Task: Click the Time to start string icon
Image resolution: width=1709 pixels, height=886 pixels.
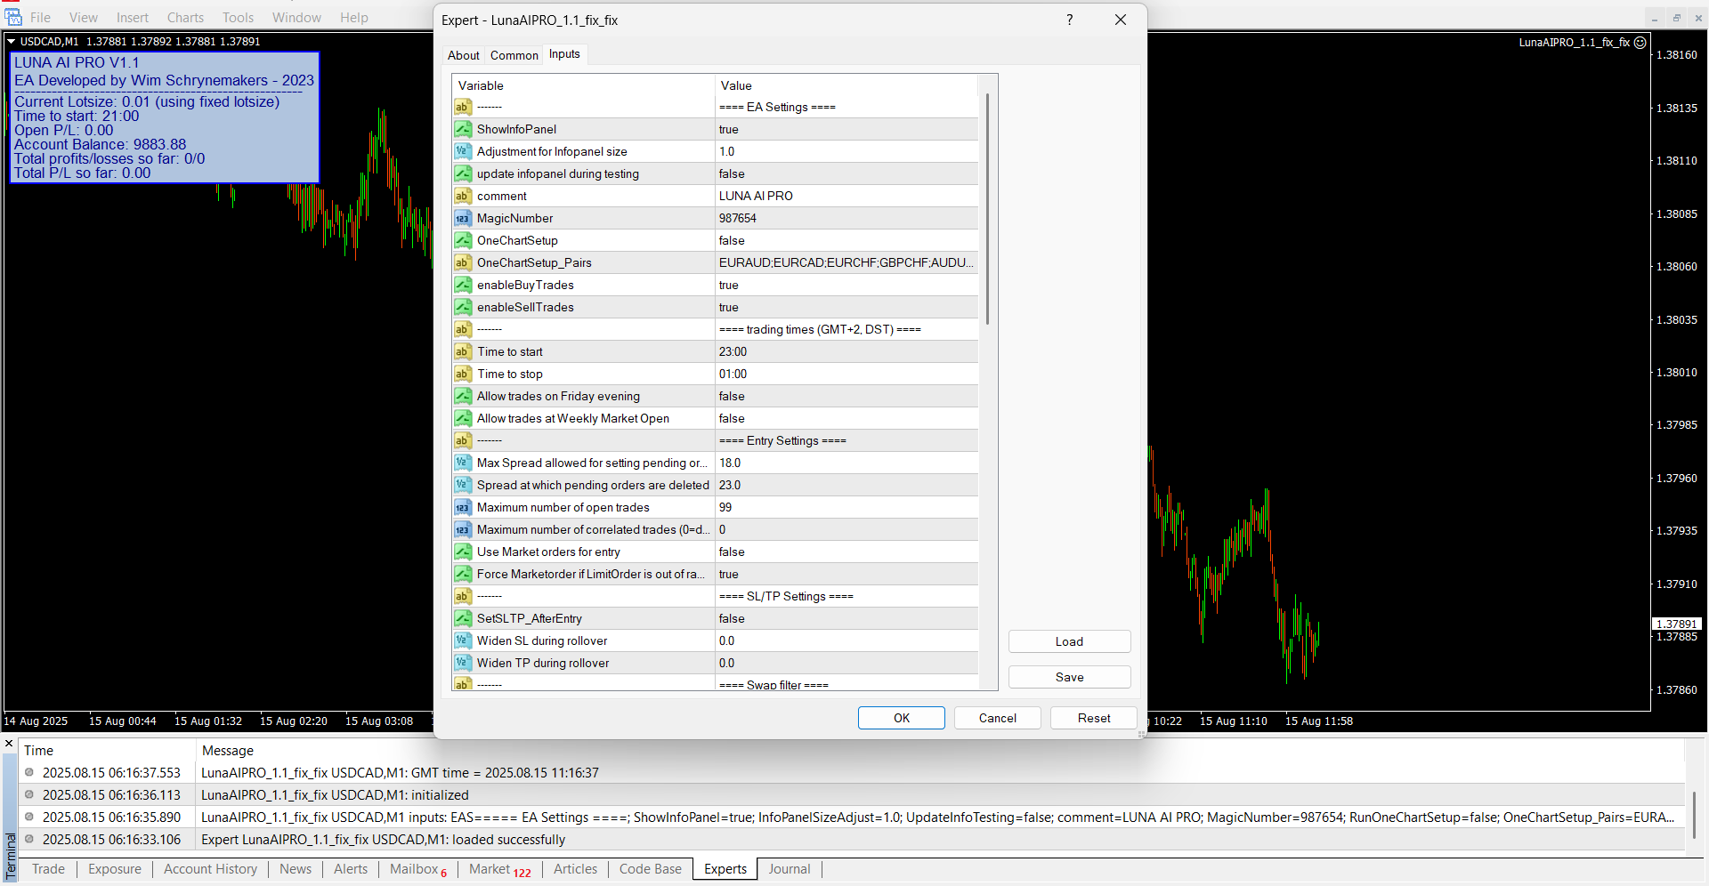Action: click(x=463, y=351)
